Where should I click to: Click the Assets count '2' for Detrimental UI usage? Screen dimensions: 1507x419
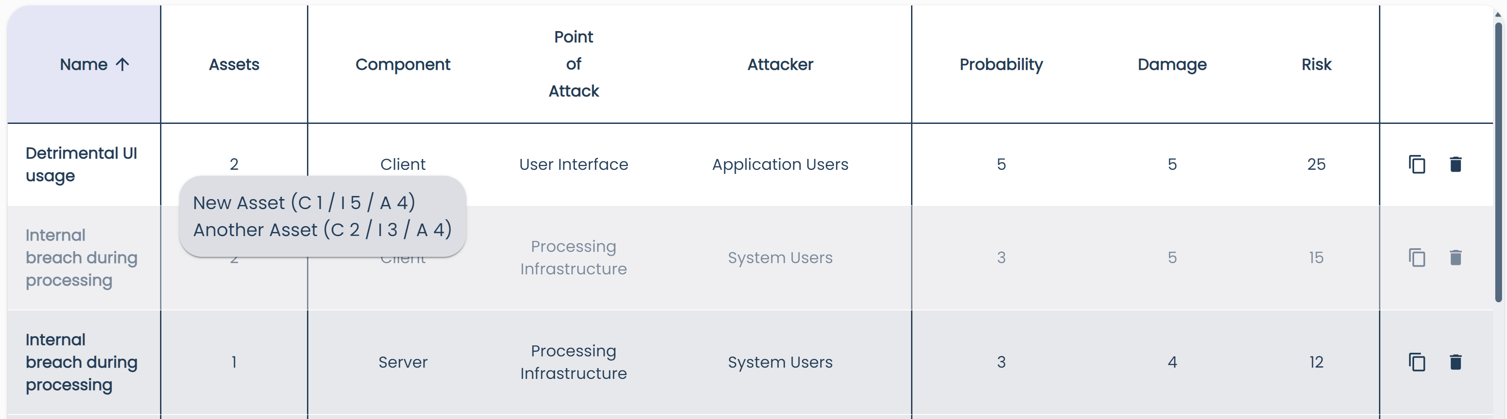coord(234,164)
